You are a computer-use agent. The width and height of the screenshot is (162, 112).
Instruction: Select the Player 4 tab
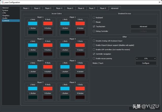coord(59,8)
